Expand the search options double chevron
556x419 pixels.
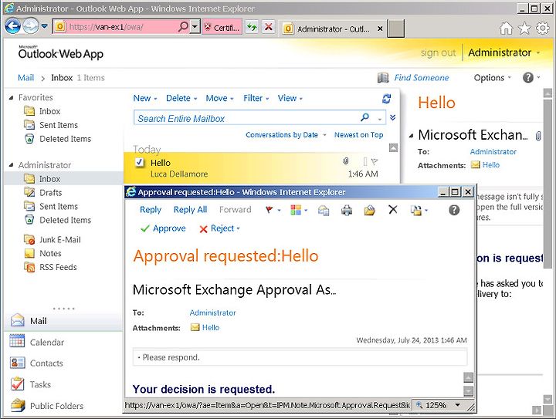[x=393, y=117]
